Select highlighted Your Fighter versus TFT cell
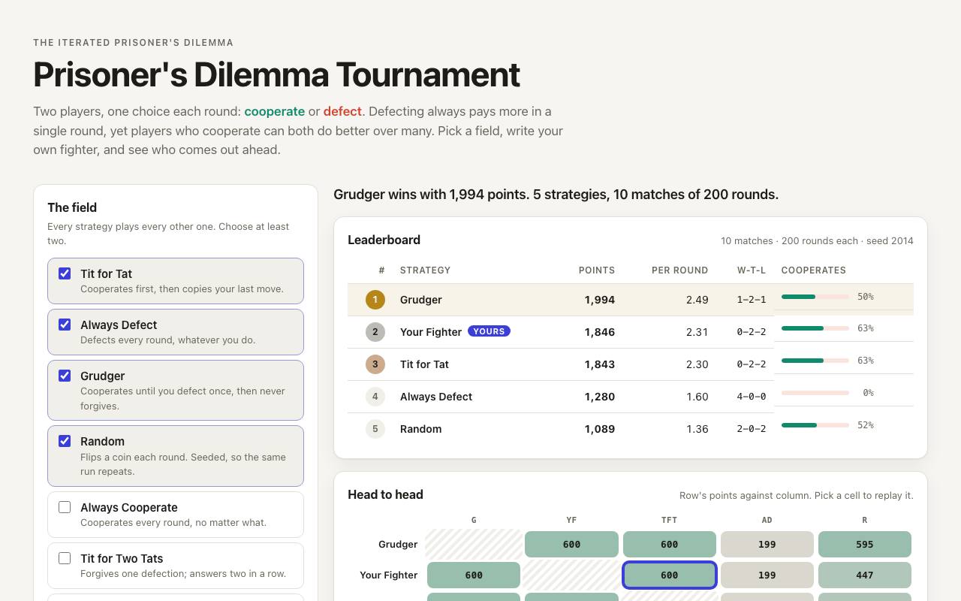The image size is (961, 601). [669, 575]
